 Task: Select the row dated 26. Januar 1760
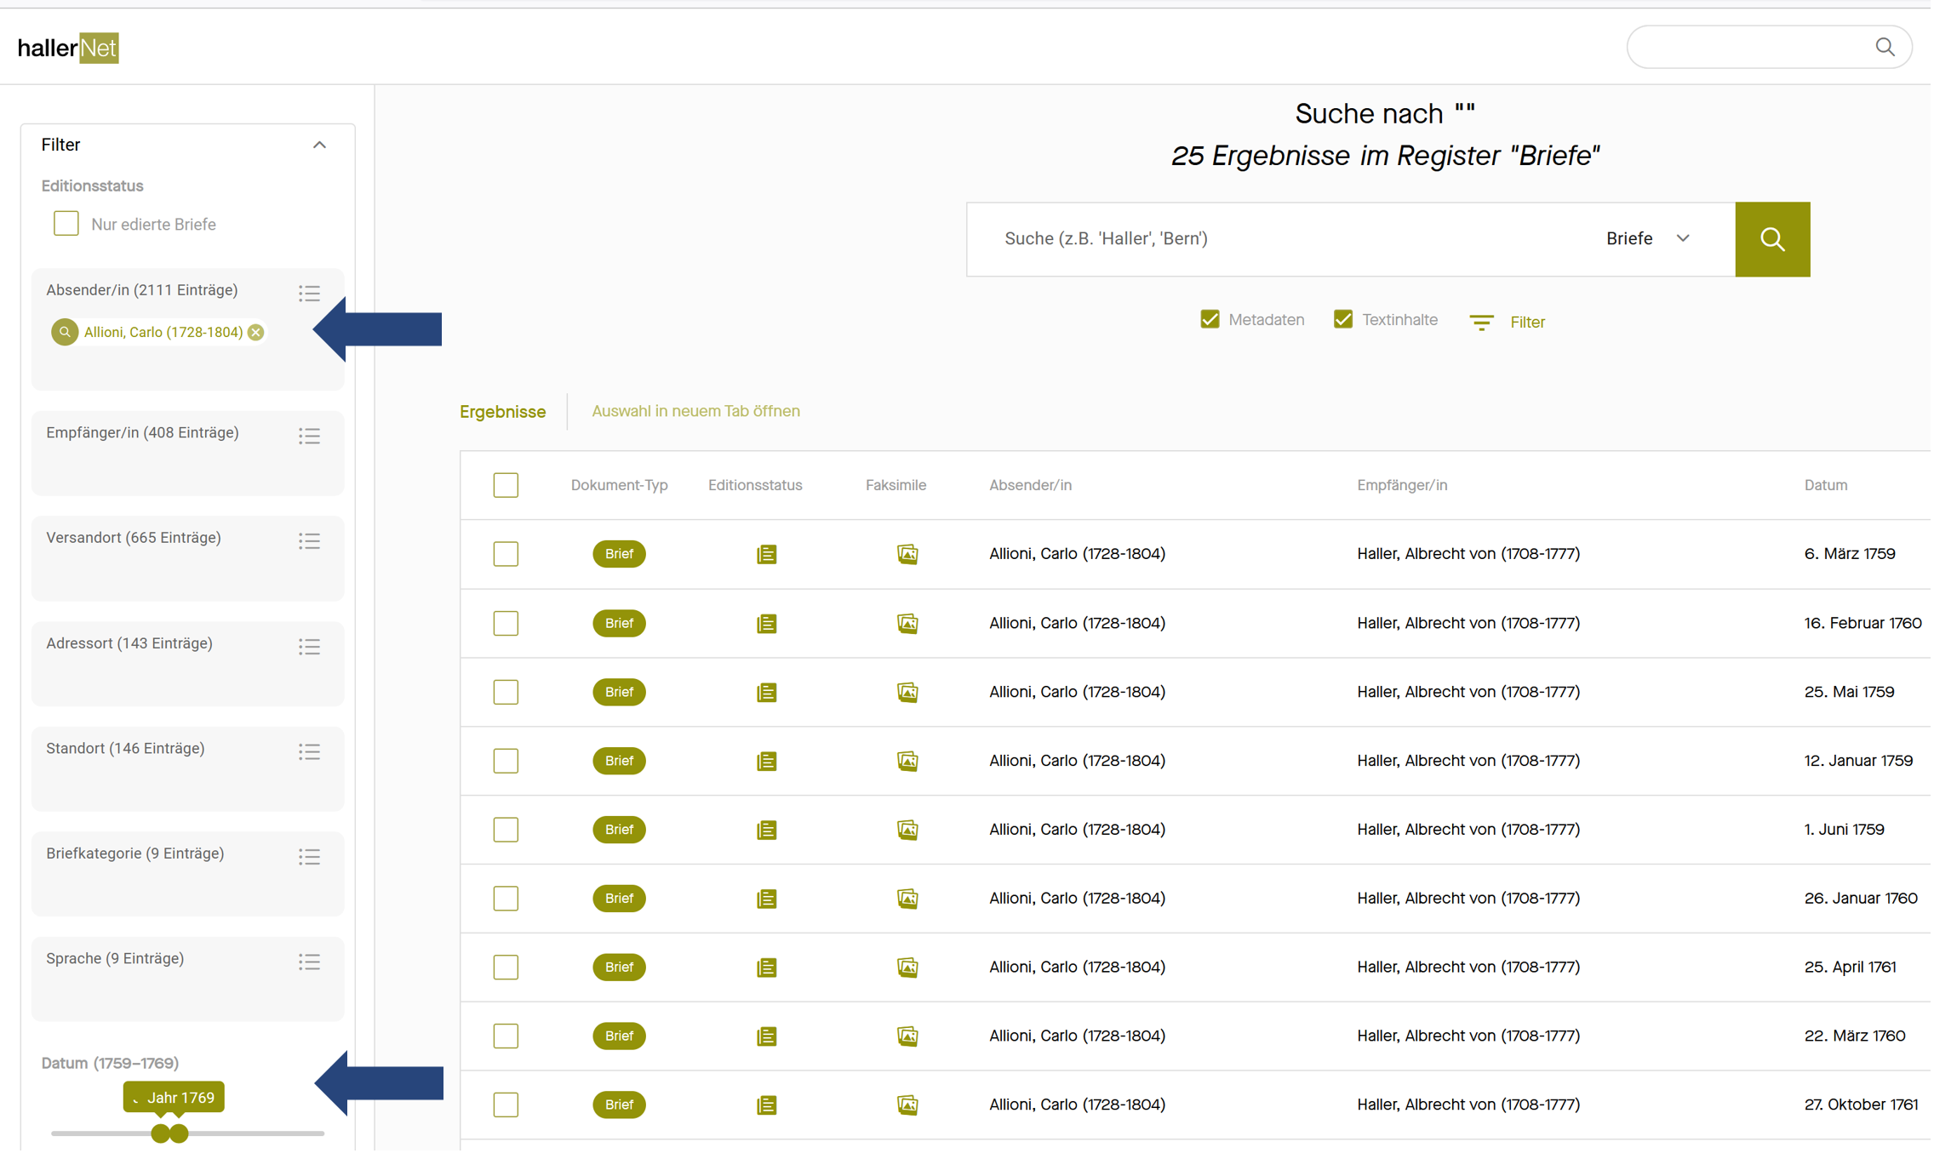pos(506,899)
